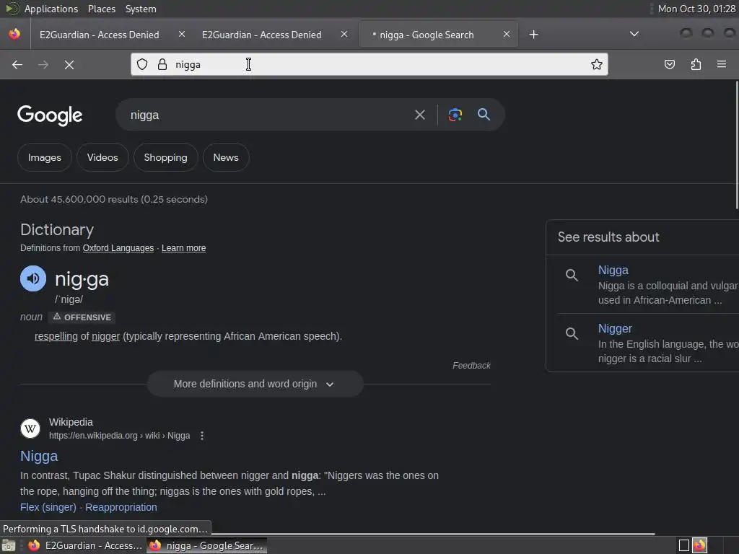739x554 pixels.
Task: Filter results by News
Action: coord(226,157)
